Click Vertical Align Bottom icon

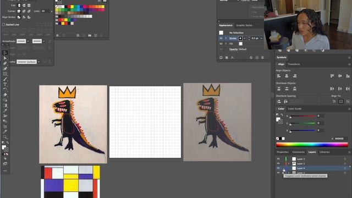(348, 76)
